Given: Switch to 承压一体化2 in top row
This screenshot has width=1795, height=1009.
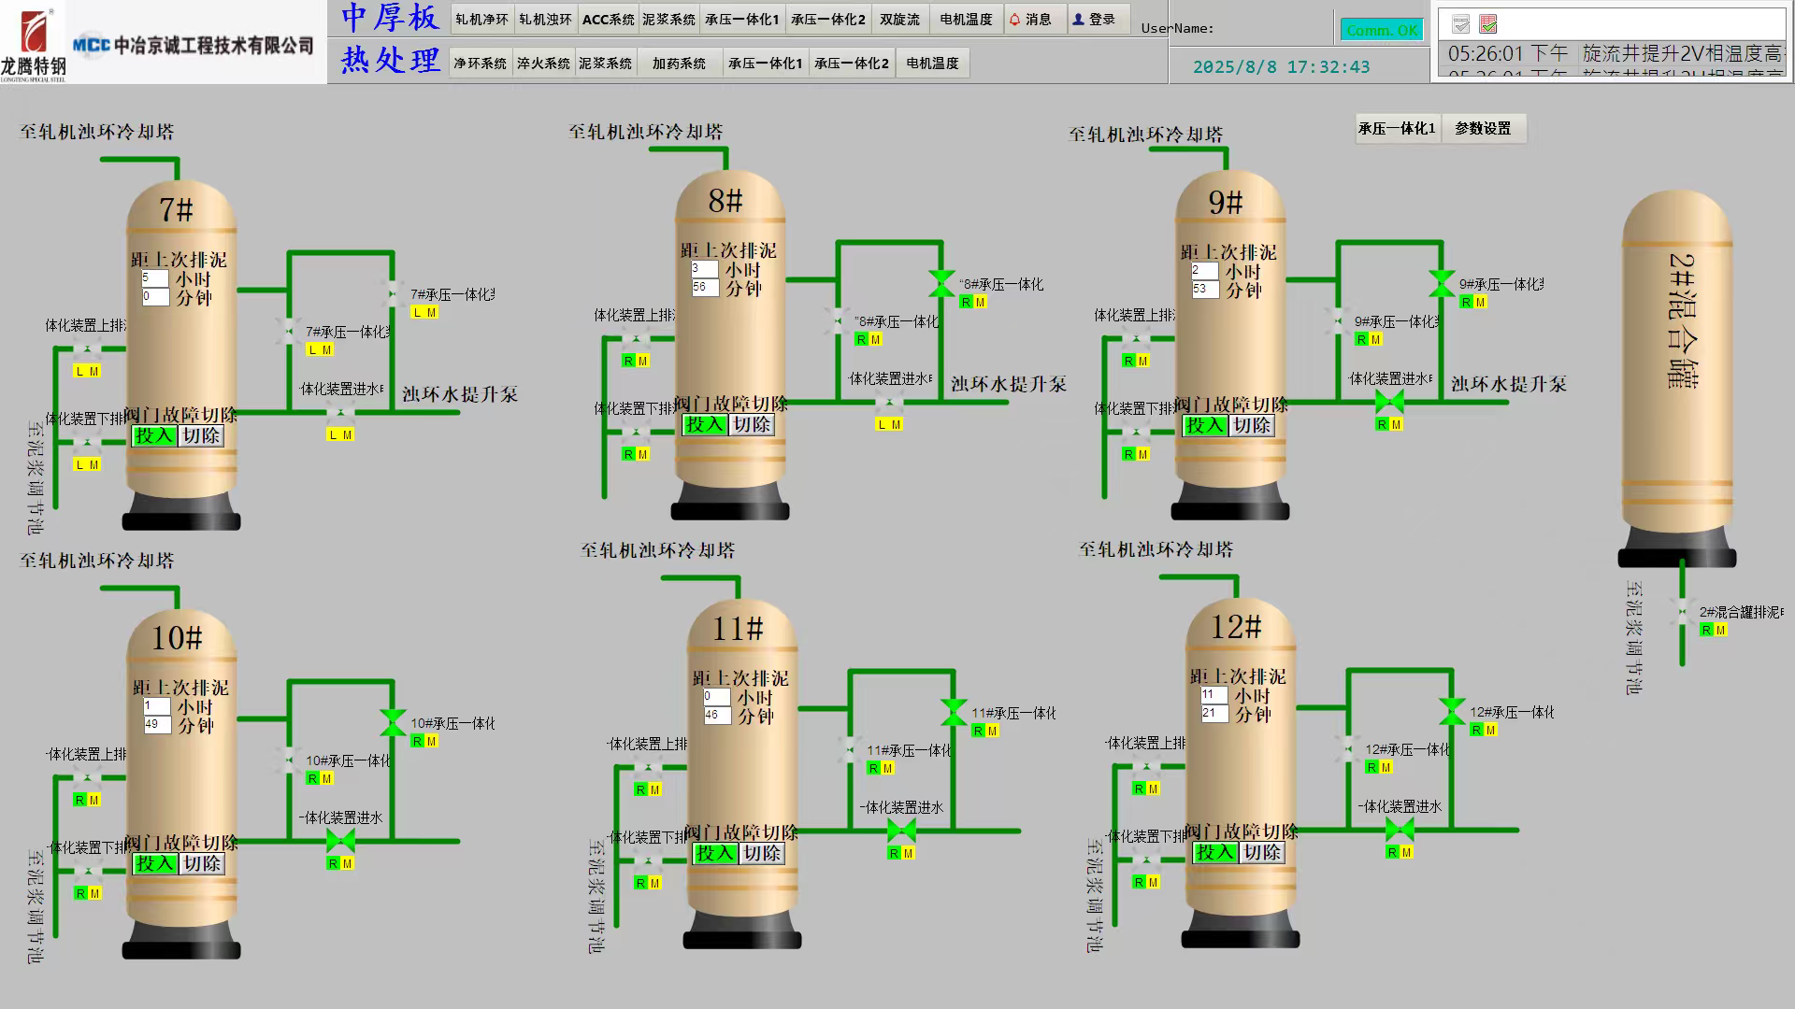Looking at the screenshot, I should (827, 20).
